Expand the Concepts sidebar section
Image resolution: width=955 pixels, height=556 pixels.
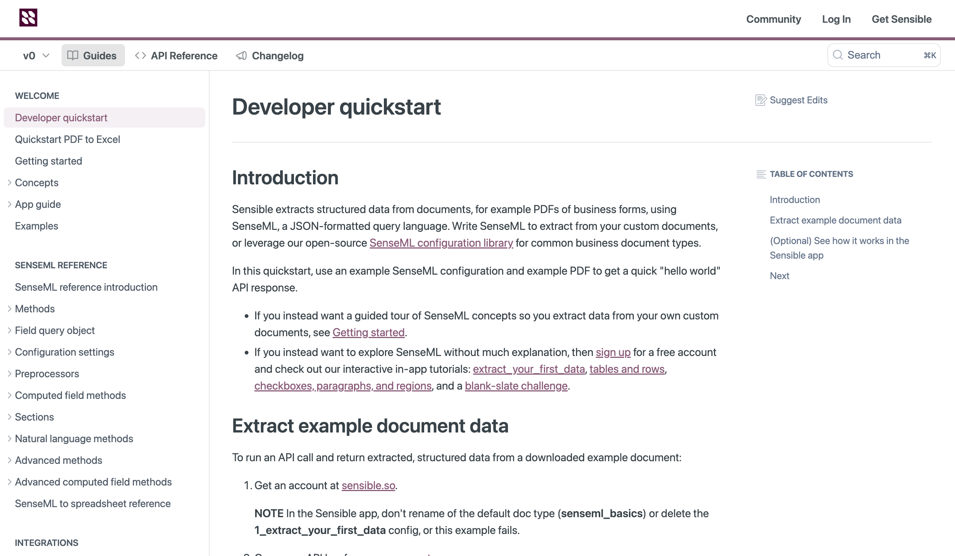coord(9,183)
